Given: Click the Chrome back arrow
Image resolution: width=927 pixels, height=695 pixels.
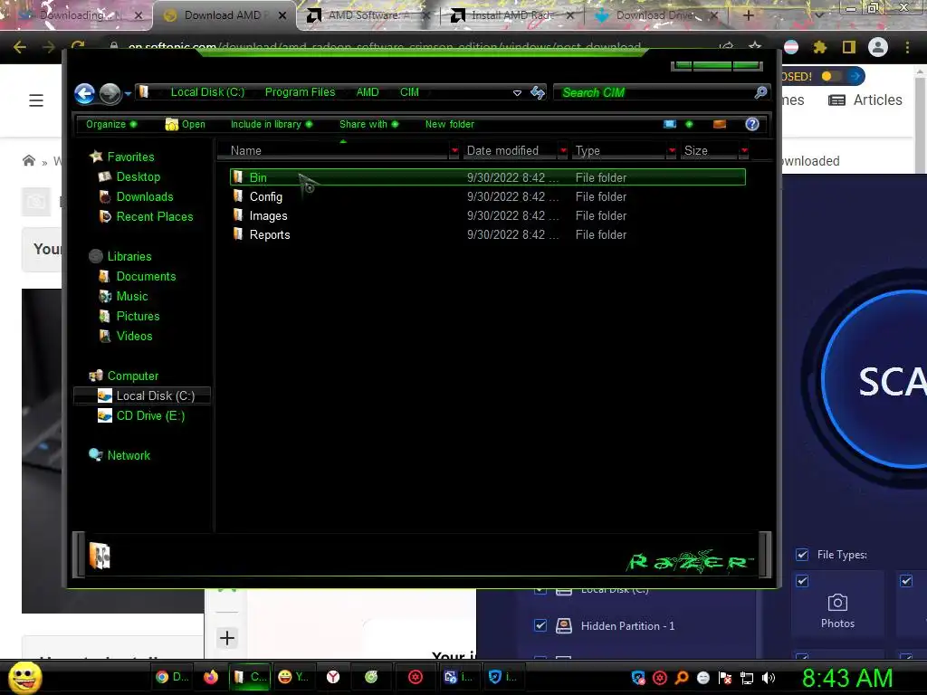Looking at the screenshot, I should tap(20, 47).
